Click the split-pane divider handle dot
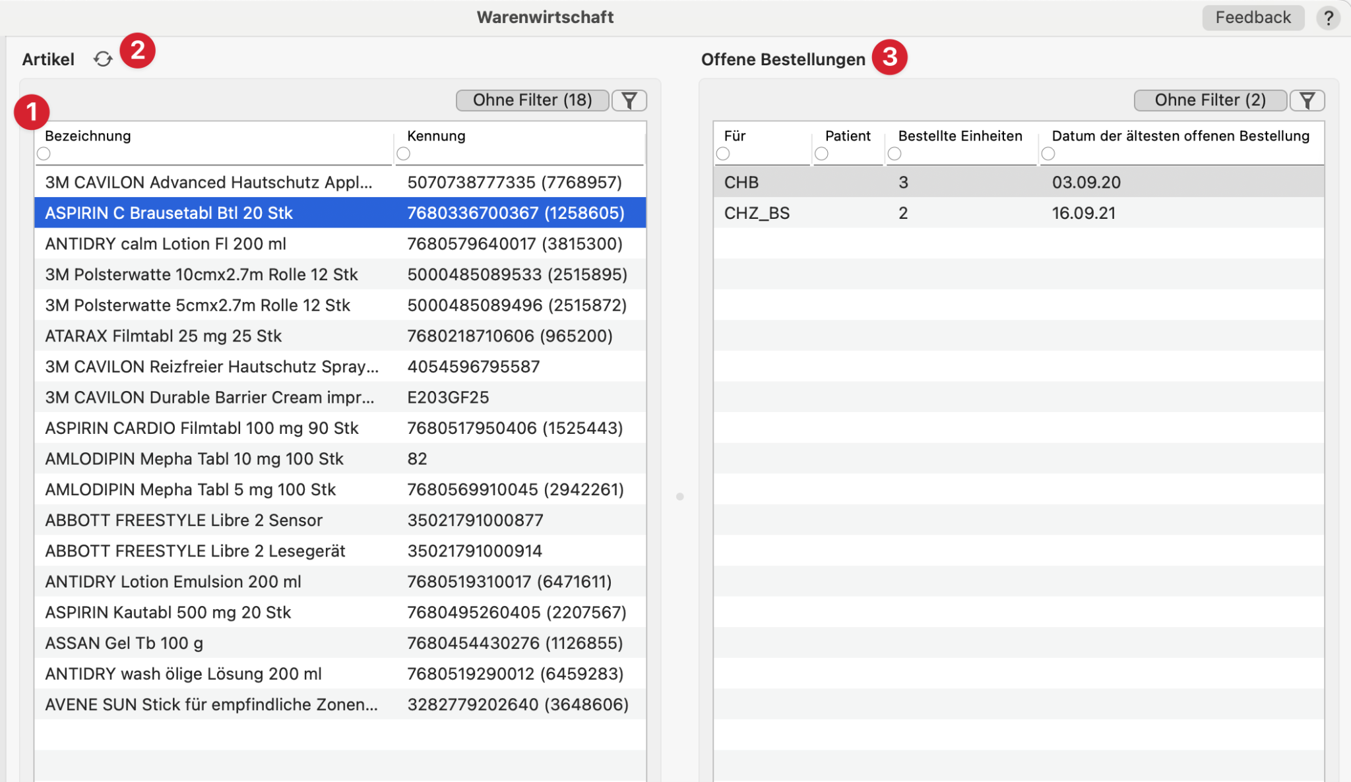The width and height of the screenshot is (1351, 782). click(679, 496)
